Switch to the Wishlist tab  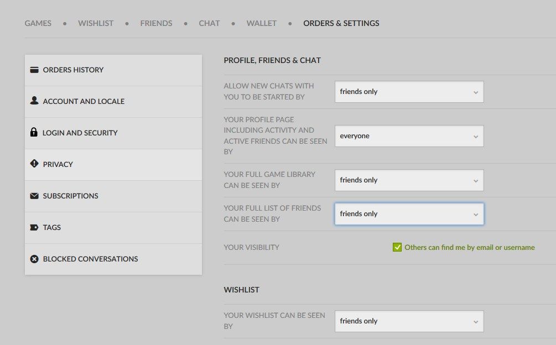(x=95, y=23)
